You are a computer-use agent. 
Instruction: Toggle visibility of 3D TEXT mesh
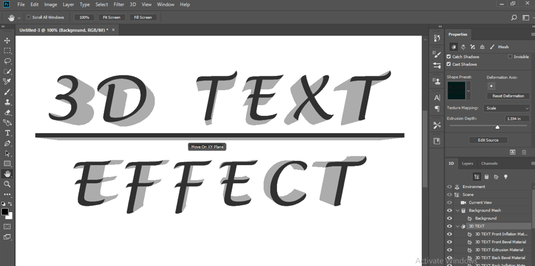(x=450, y=226)
